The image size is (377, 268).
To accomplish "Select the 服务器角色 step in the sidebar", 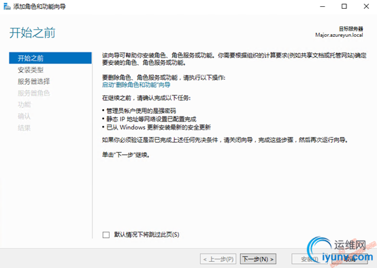I will pos(33,93).
